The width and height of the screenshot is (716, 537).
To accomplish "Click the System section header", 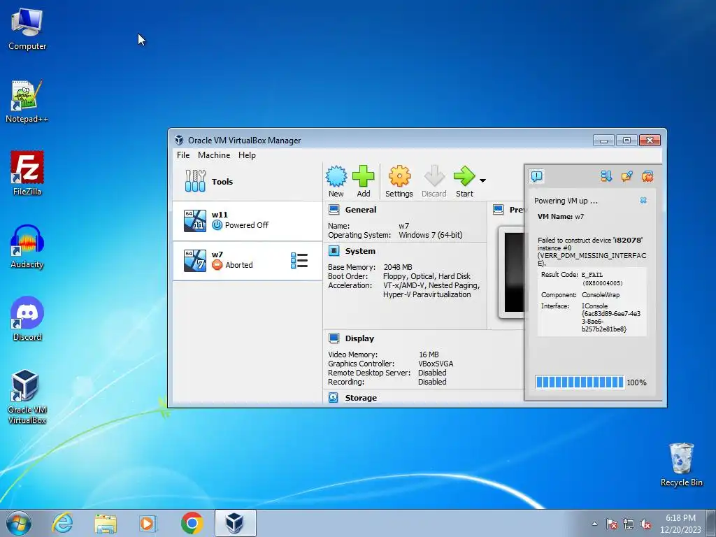I will (x=360, y=251).
